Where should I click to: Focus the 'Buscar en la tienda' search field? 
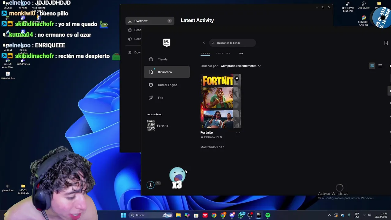[x=232, y=43]
